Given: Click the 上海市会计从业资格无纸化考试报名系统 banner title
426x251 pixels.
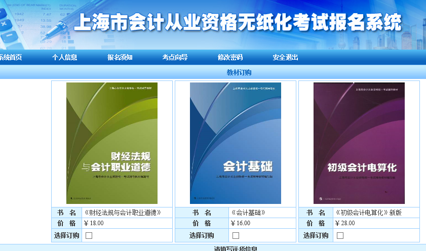Looking at the screenshot, I should [x=238, y=22].
